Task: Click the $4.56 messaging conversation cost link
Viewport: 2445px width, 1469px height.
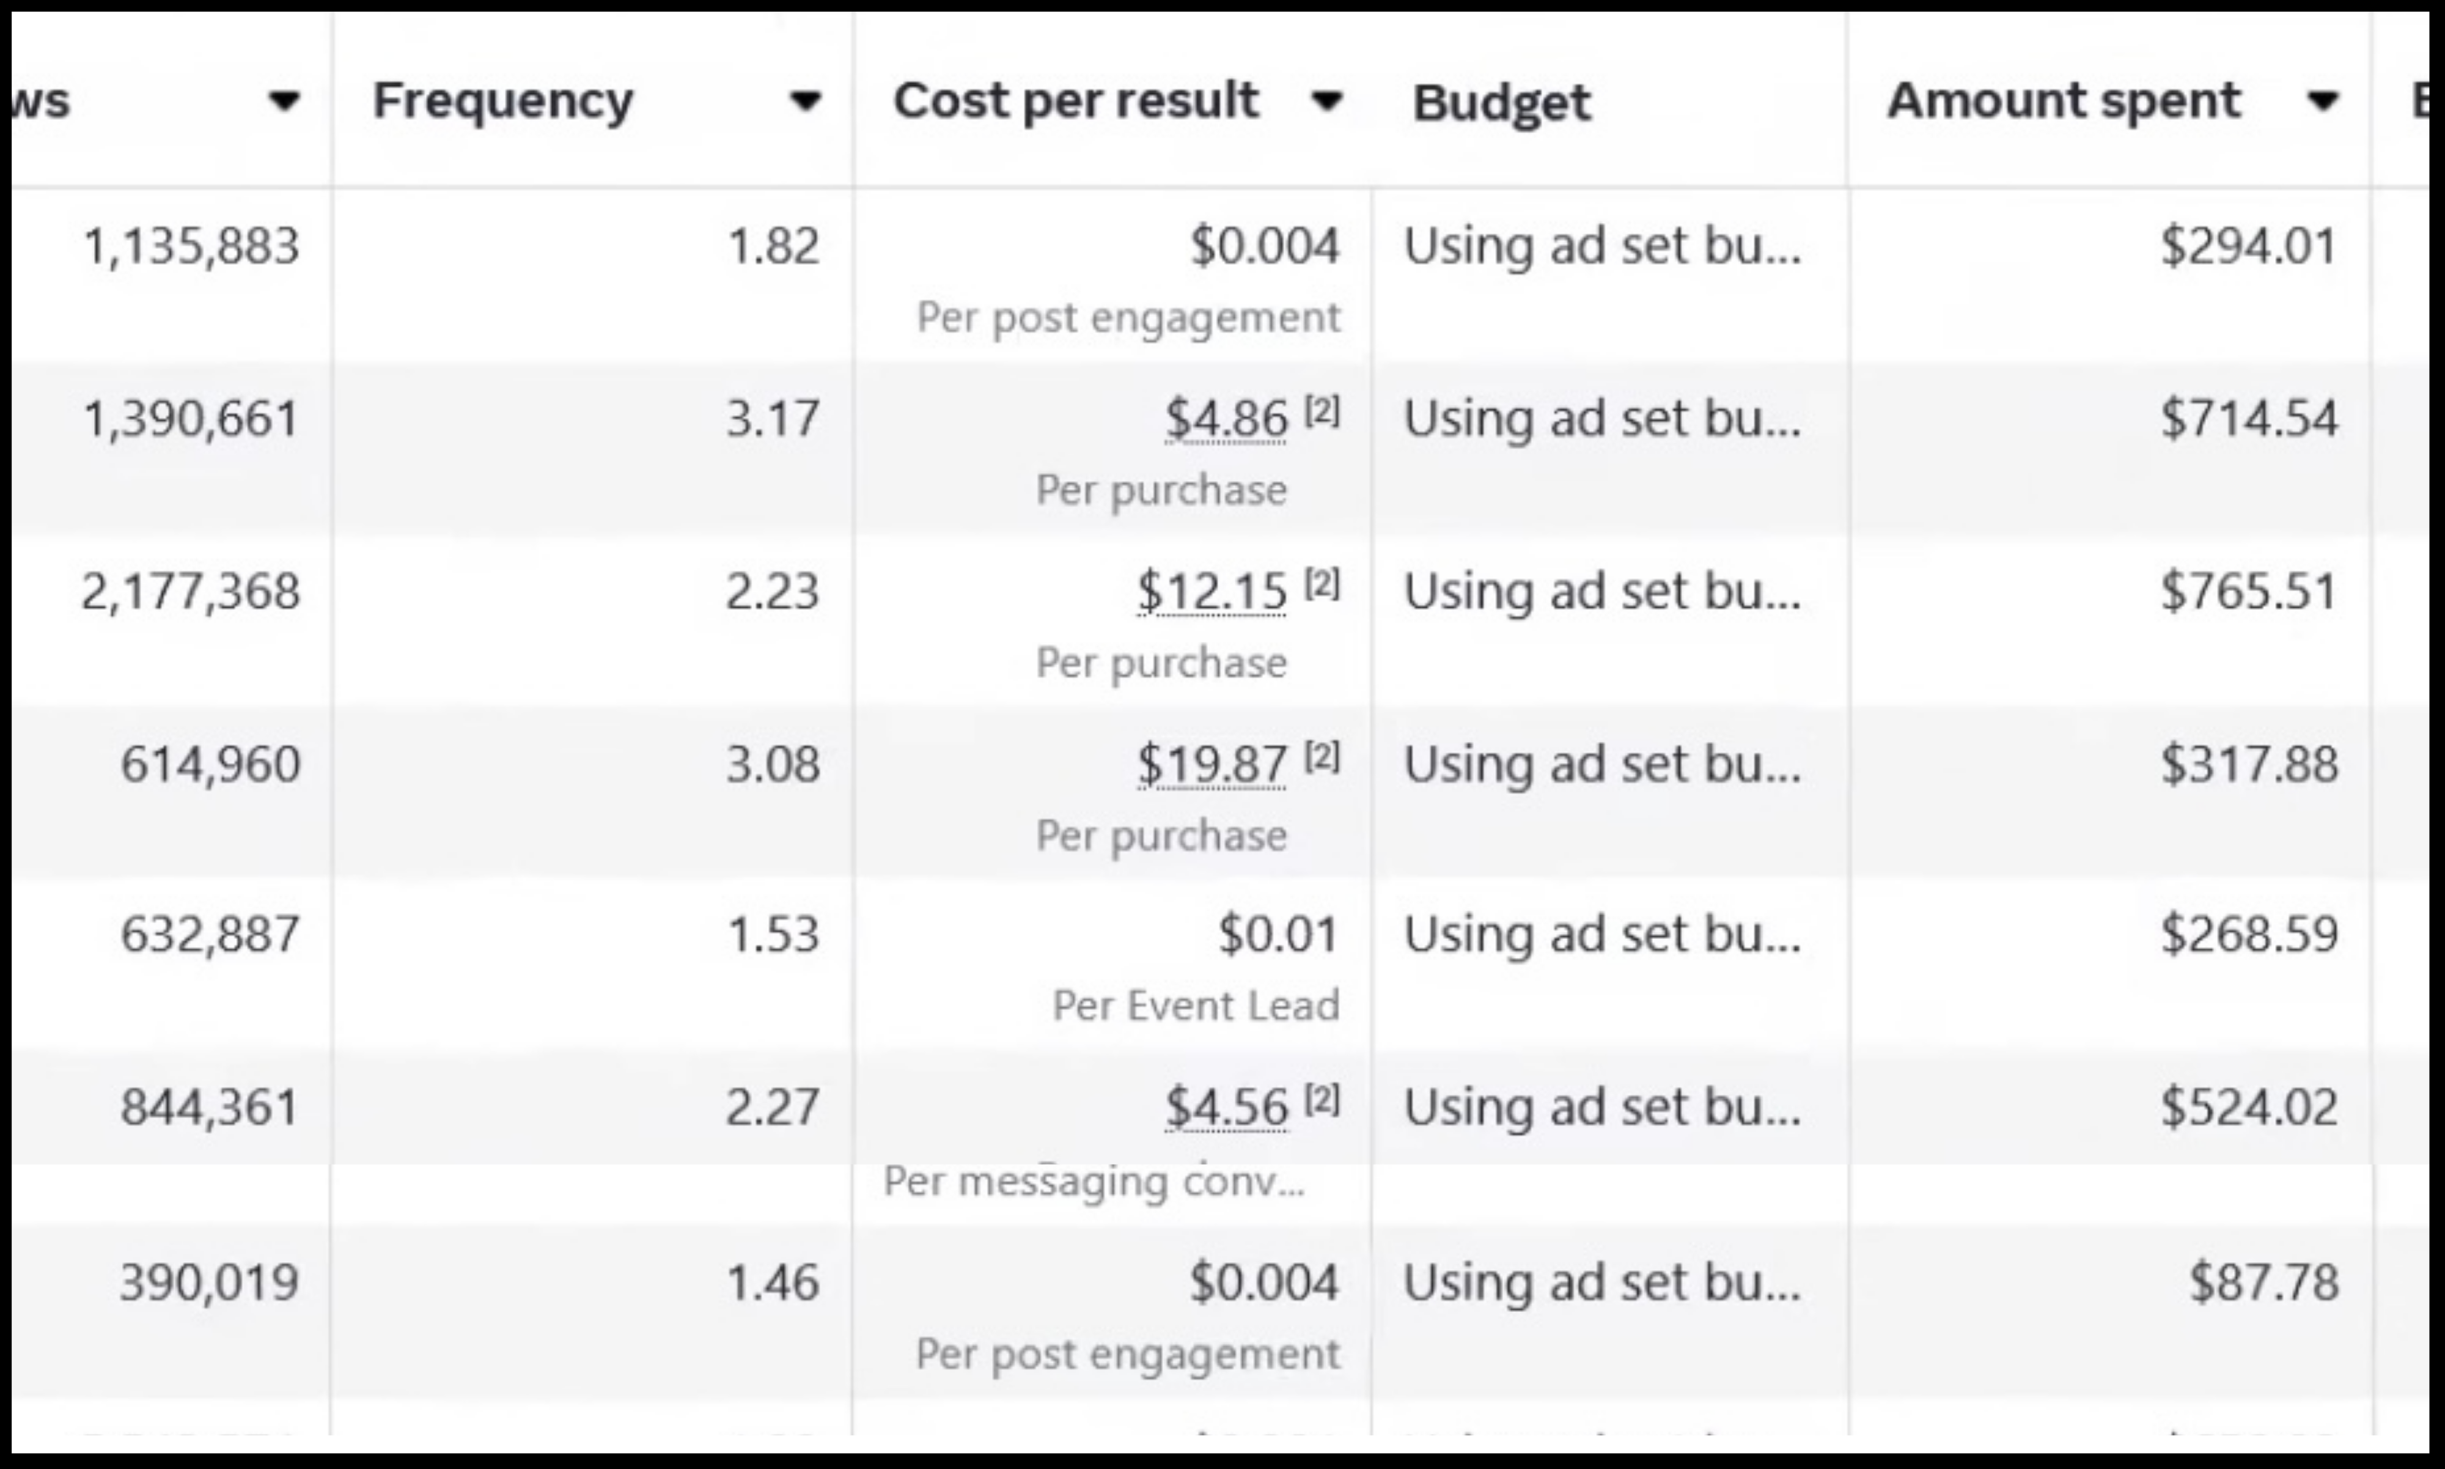Action: [x=1226, y=1106]
